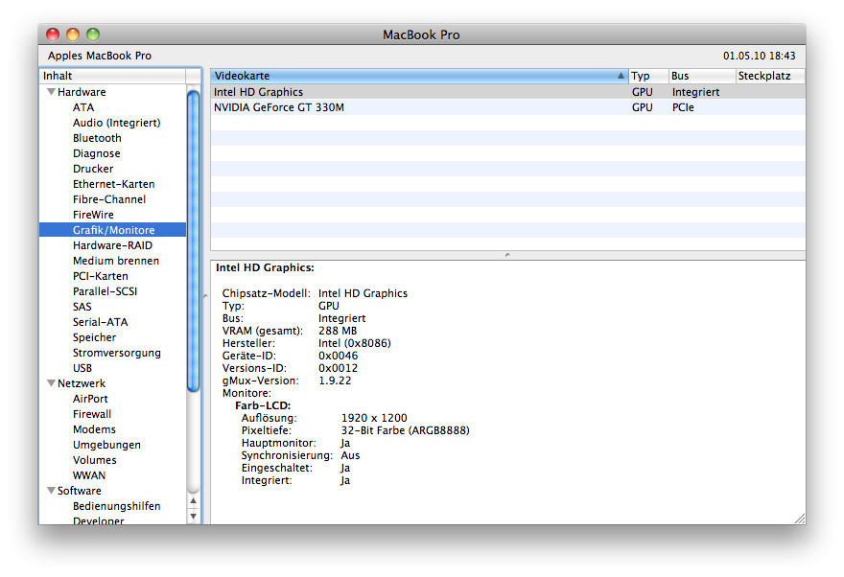Open the Fibre-Channel entry
Viewport: 844px width, 577px height.
pos(109,199)
